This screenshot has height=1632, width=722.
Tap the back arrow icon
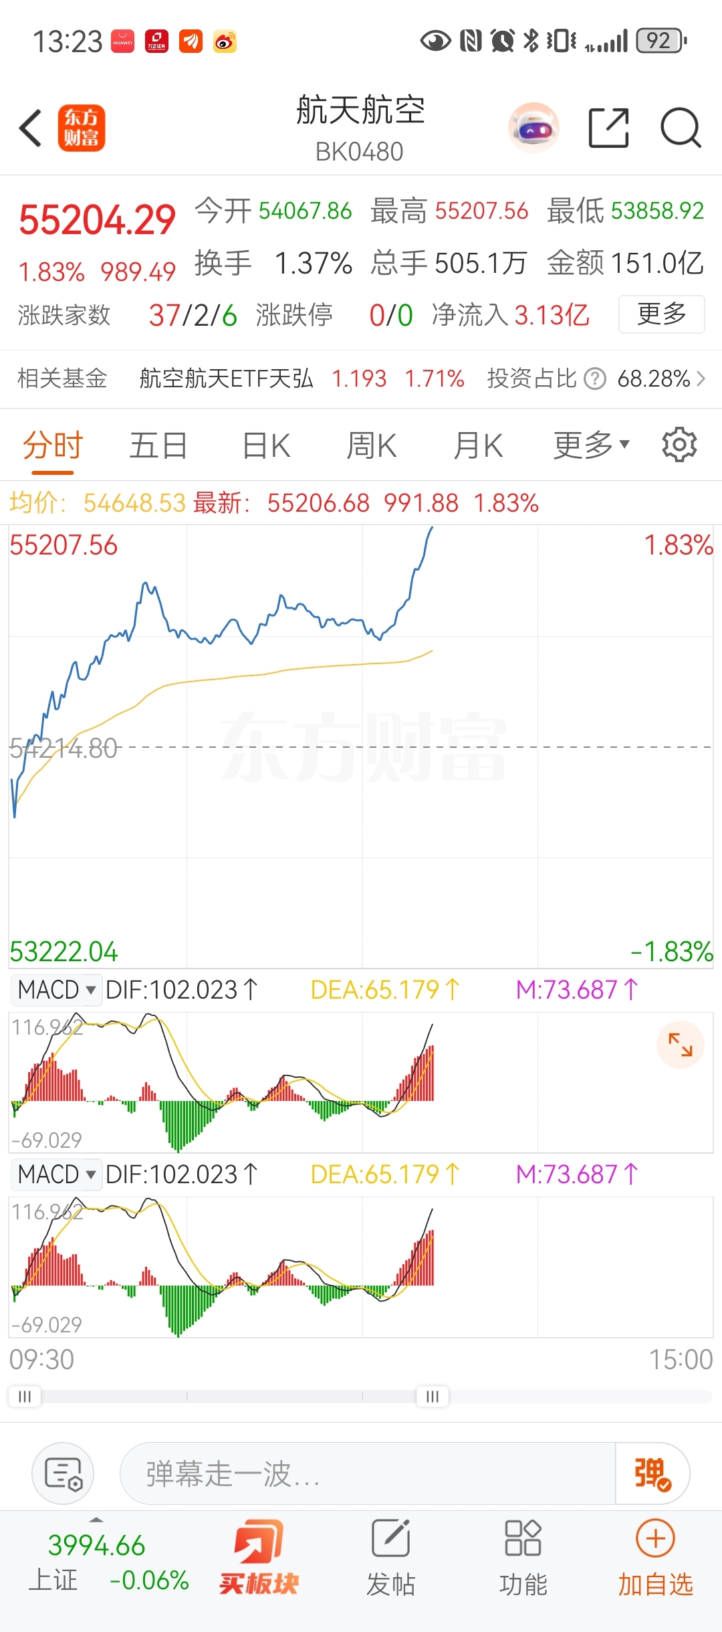[x=31, y=128]
